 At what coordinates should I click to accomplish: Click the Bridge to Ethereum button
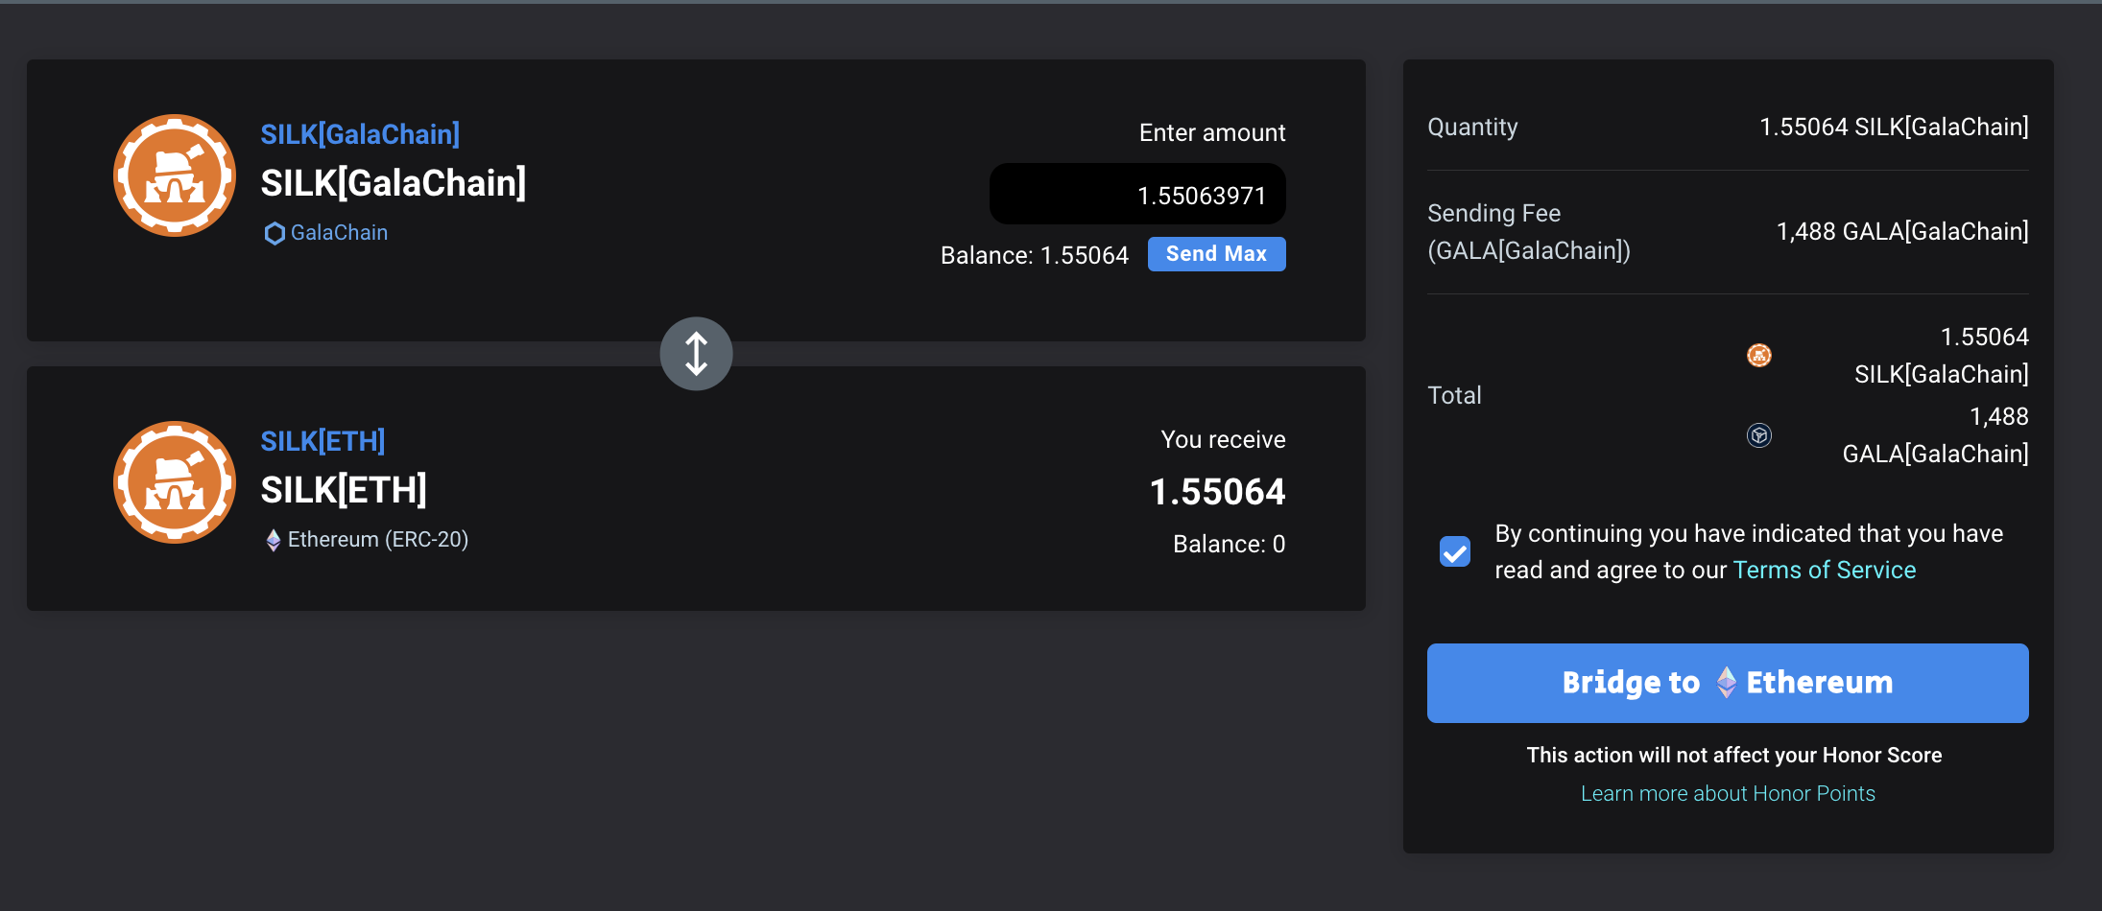[x=1728, y=683]
